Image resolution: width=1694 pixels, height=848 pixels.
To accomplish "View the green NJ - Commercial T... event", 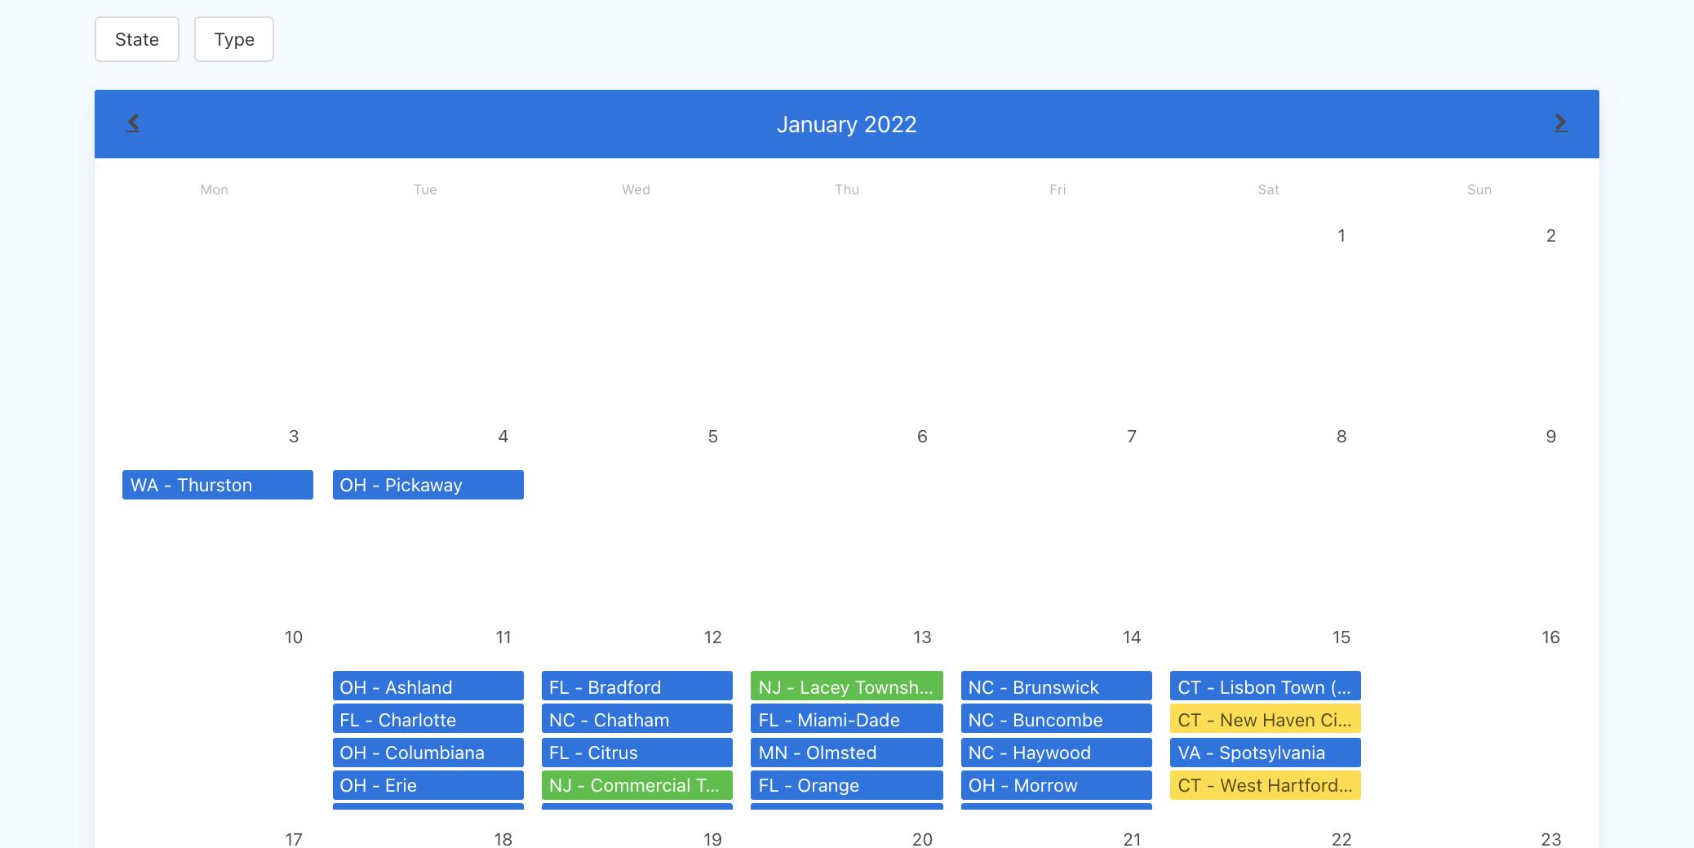I will point(637,785).
